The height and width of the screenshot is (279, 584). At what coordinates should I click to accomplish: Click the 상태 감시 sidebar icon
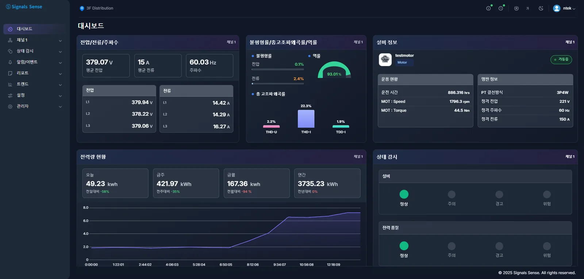pyautogui.click(x=10, y=51)
